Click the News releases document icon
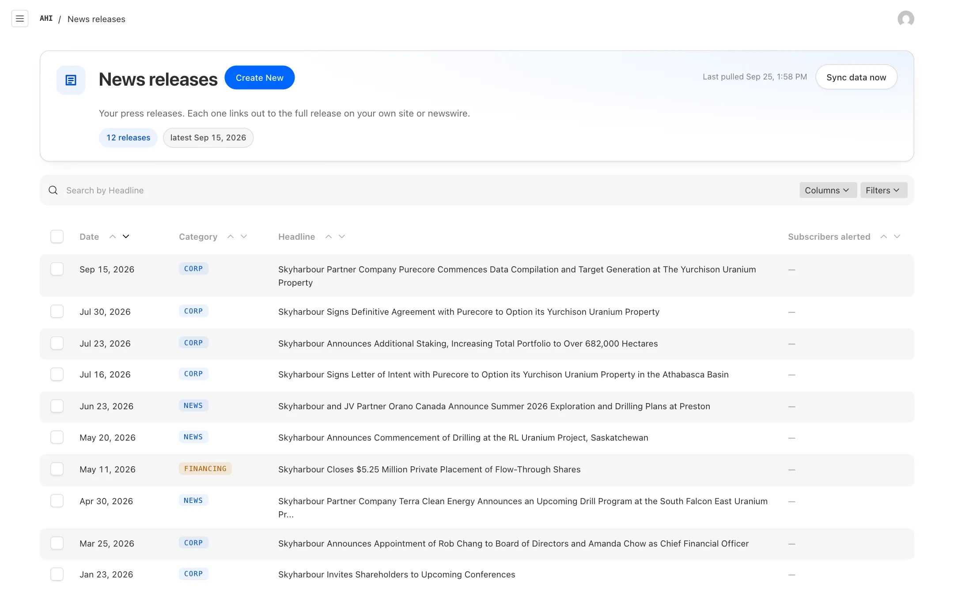This screenshot has width=954, height=596. 71,80
